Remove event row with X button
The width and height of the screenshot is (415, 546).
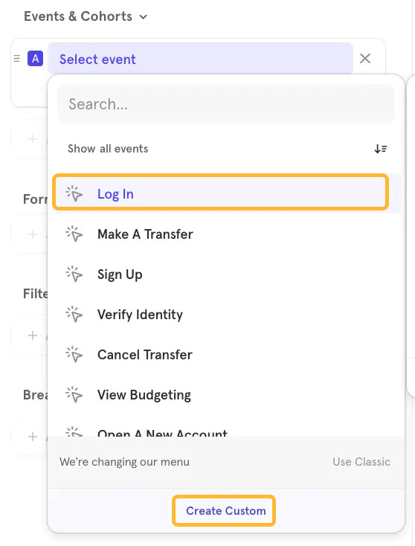tap(365, 59)
